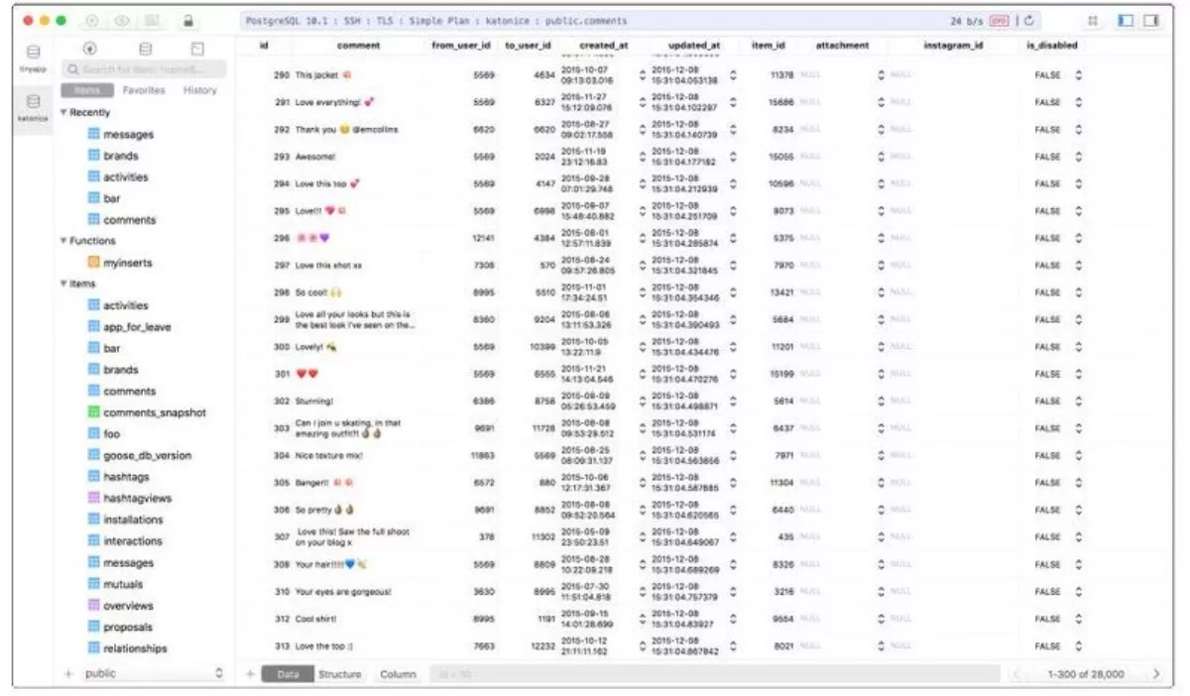Open app_for_leave table in Items
The height and width of the screenshot is (696, 1190).
(x=137, y=326)
